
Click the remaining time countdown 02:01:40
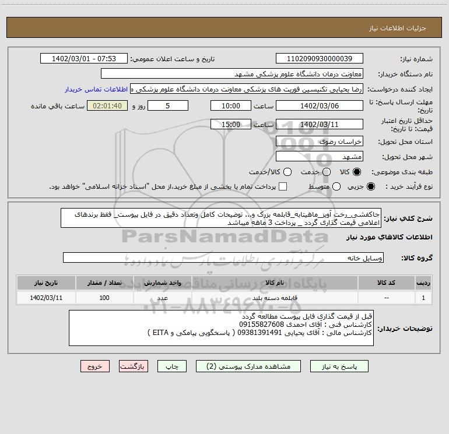point(107,105)
